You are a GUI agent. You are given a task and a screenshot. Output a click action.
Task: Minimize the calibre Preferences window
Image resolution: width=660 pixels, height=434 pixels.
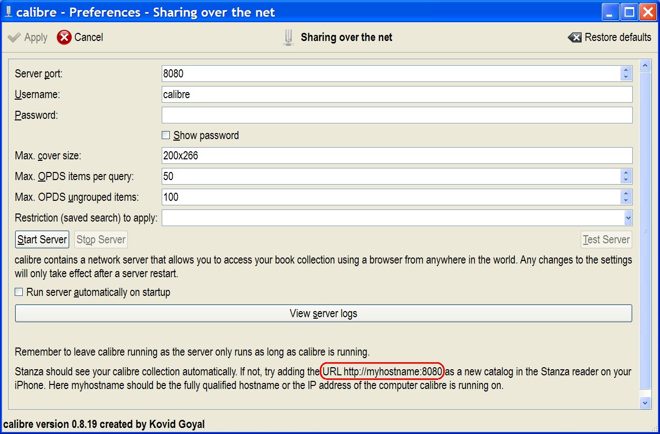(611, 12)
